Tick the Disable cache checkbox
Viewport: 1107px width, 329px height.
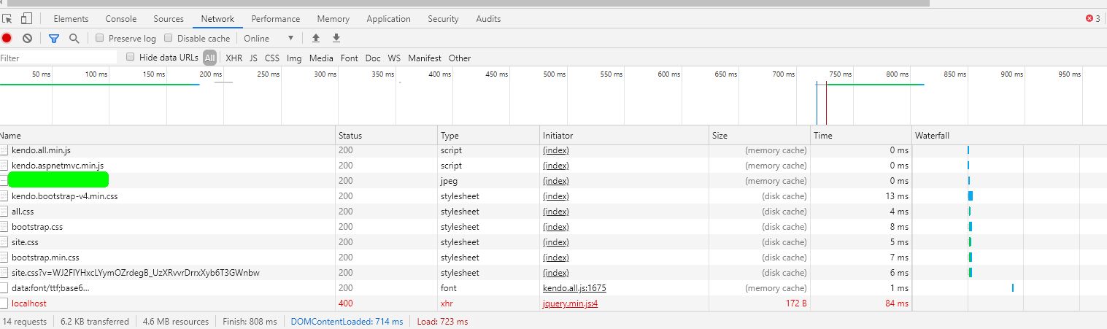coord(169,39)
